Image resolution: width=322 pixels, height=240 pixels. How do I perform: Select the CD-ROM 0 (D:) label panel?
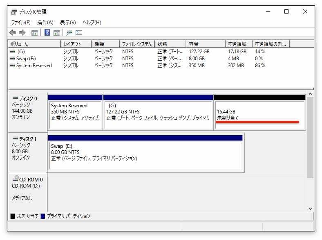tap(28, 192)
